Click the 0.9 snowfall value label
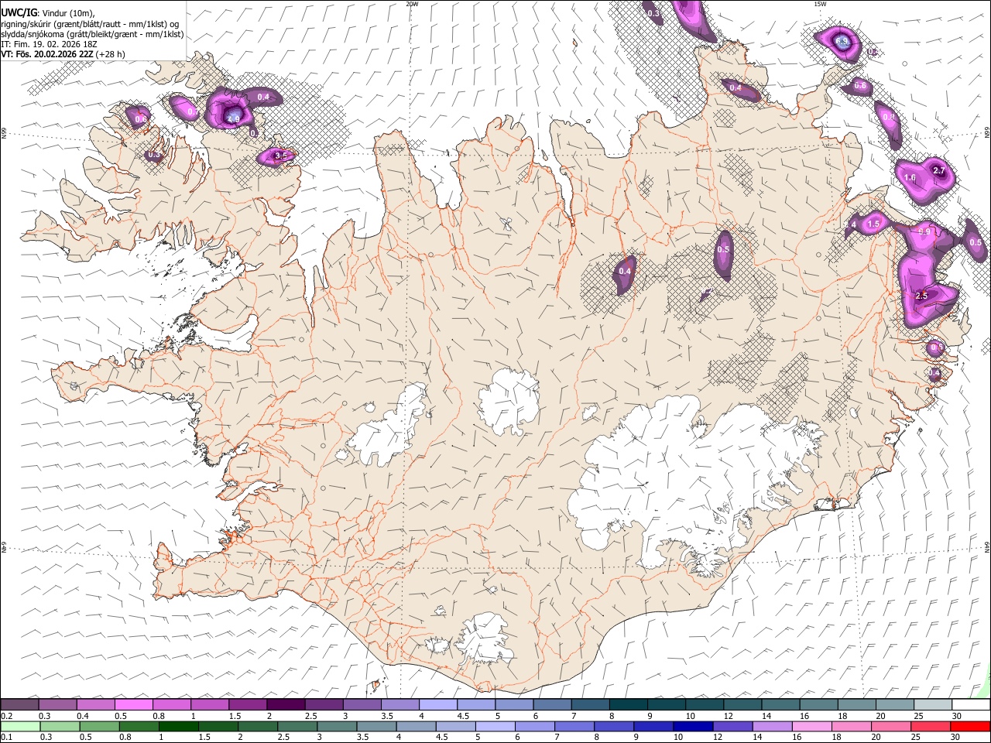The image size is (991, 743). point(924,231)
